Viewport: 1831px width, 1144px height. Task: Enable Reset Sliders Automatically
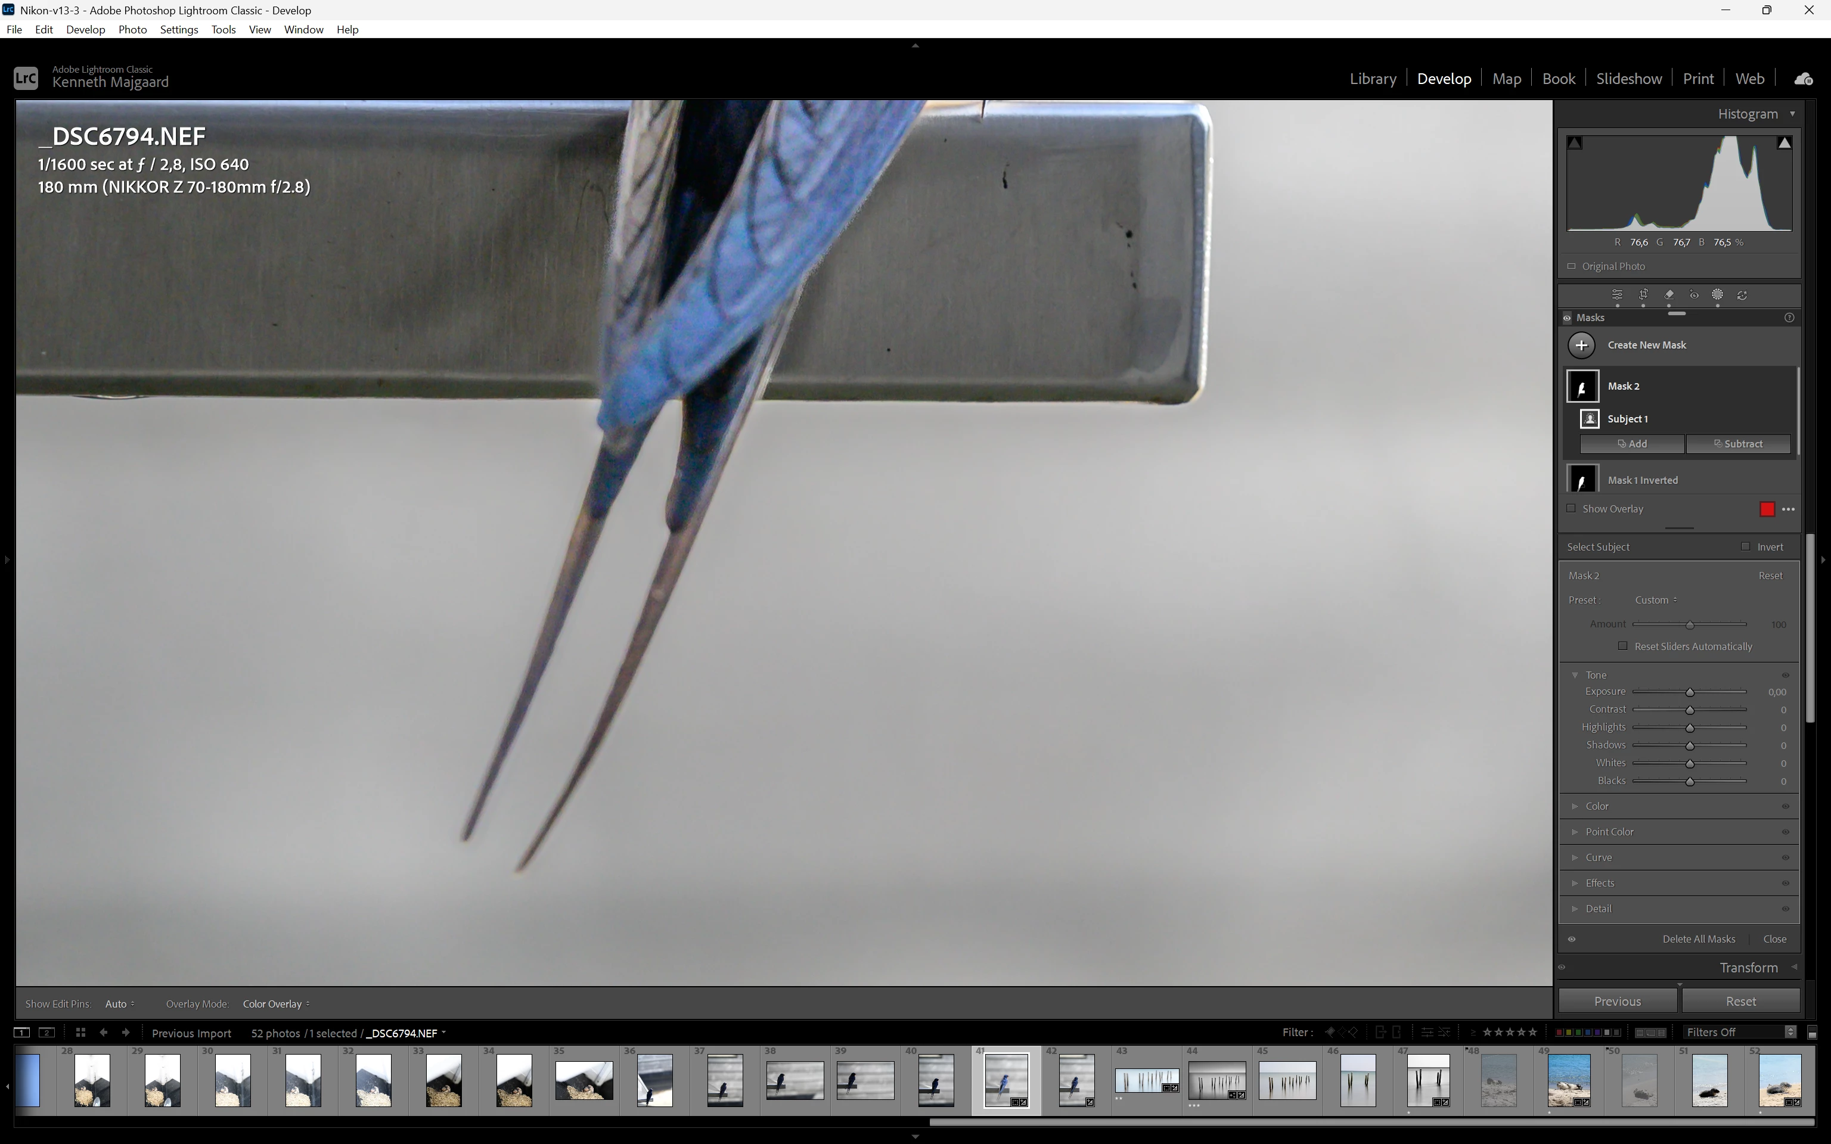click(1622, 646)
